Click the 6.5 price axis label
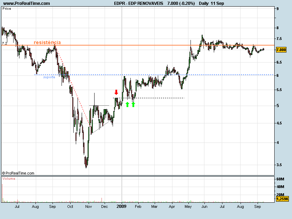The width and height of the screenshot is (292, 219). pos(279,62)
